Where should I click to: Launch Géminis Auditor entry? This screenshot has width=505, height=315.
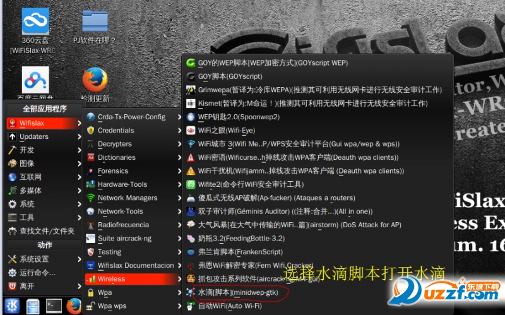318,211
